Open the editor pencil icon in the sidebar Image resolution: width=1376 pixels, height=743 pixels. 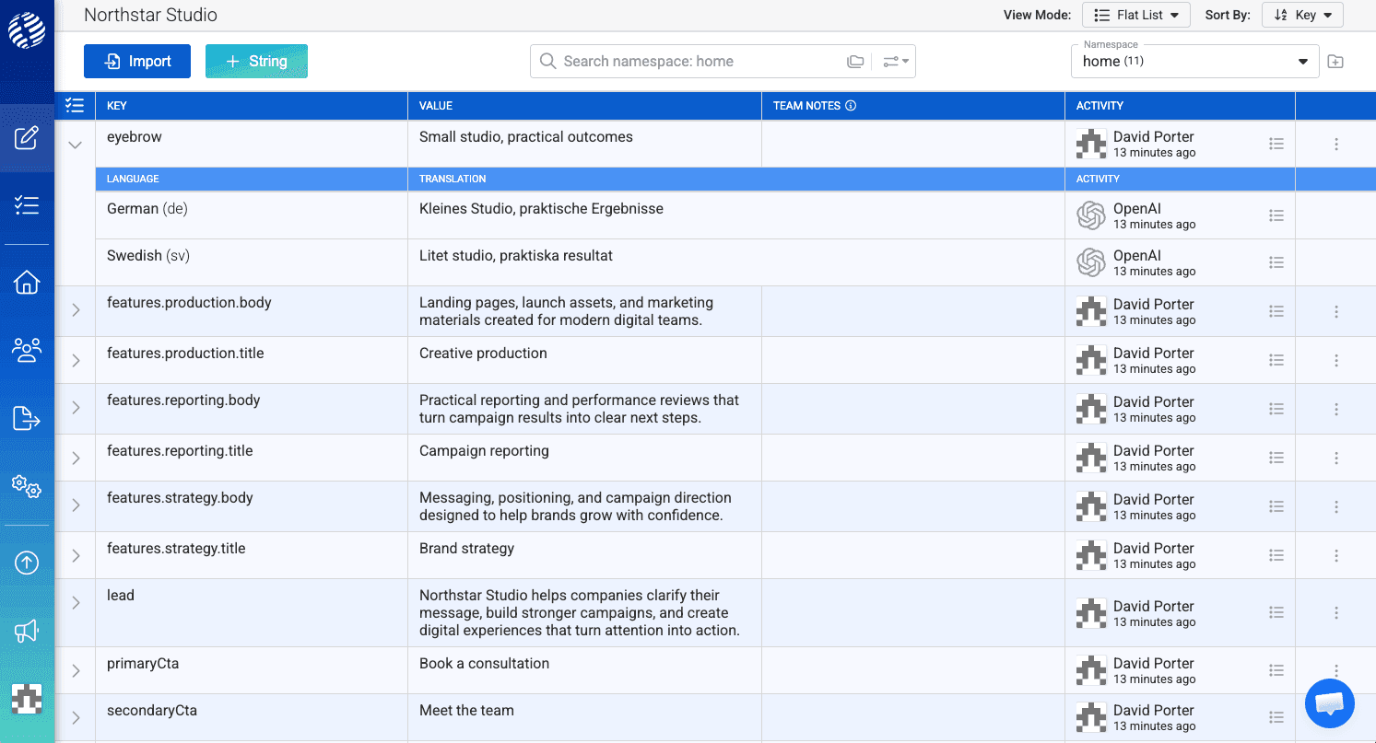tap(27, 136)
